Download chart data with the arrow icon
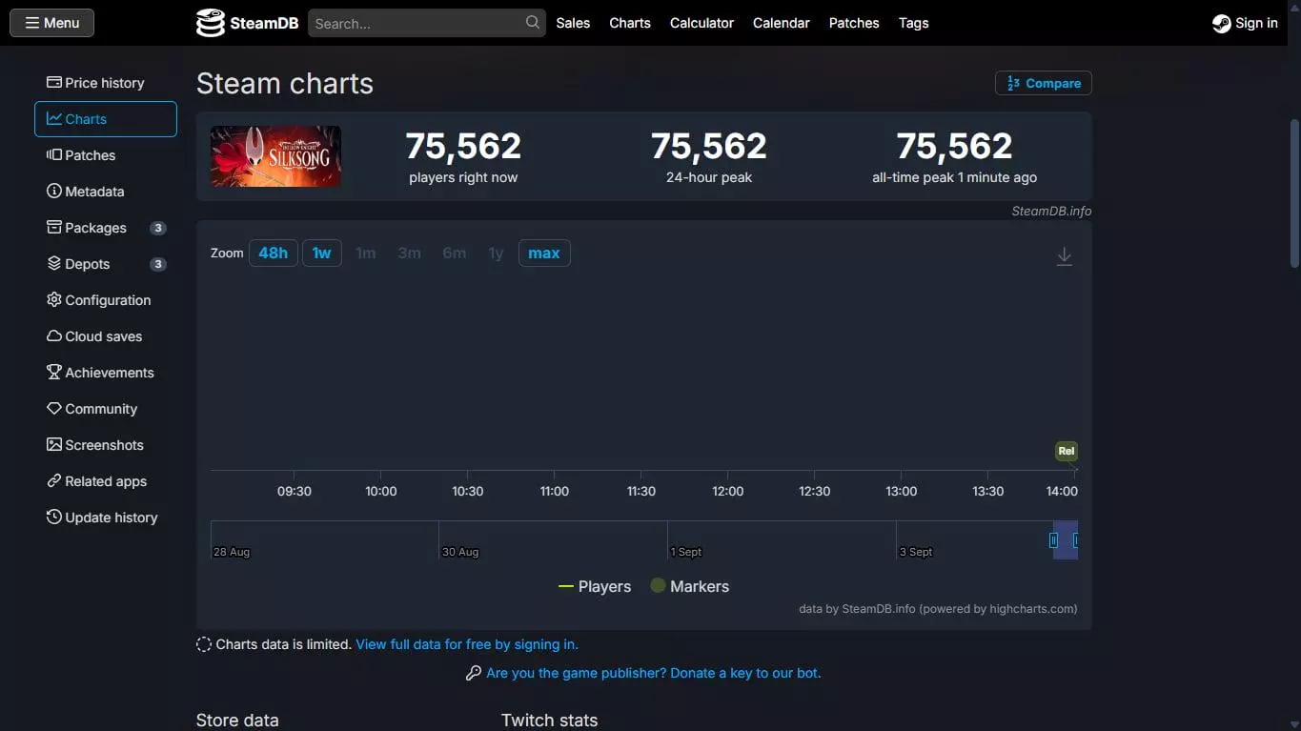This screenshot has width=1301, height=731. [1065, 256]
